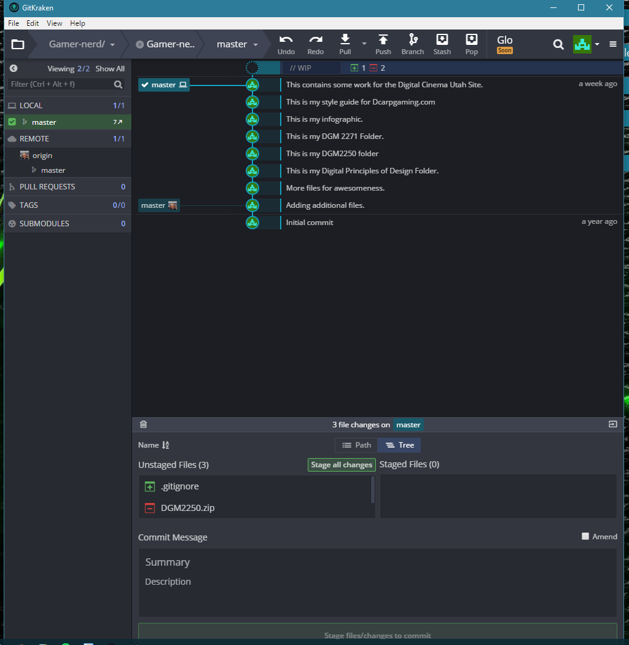
Task: Discard all changes with the trash icon
Action: (x=143, y=424)
